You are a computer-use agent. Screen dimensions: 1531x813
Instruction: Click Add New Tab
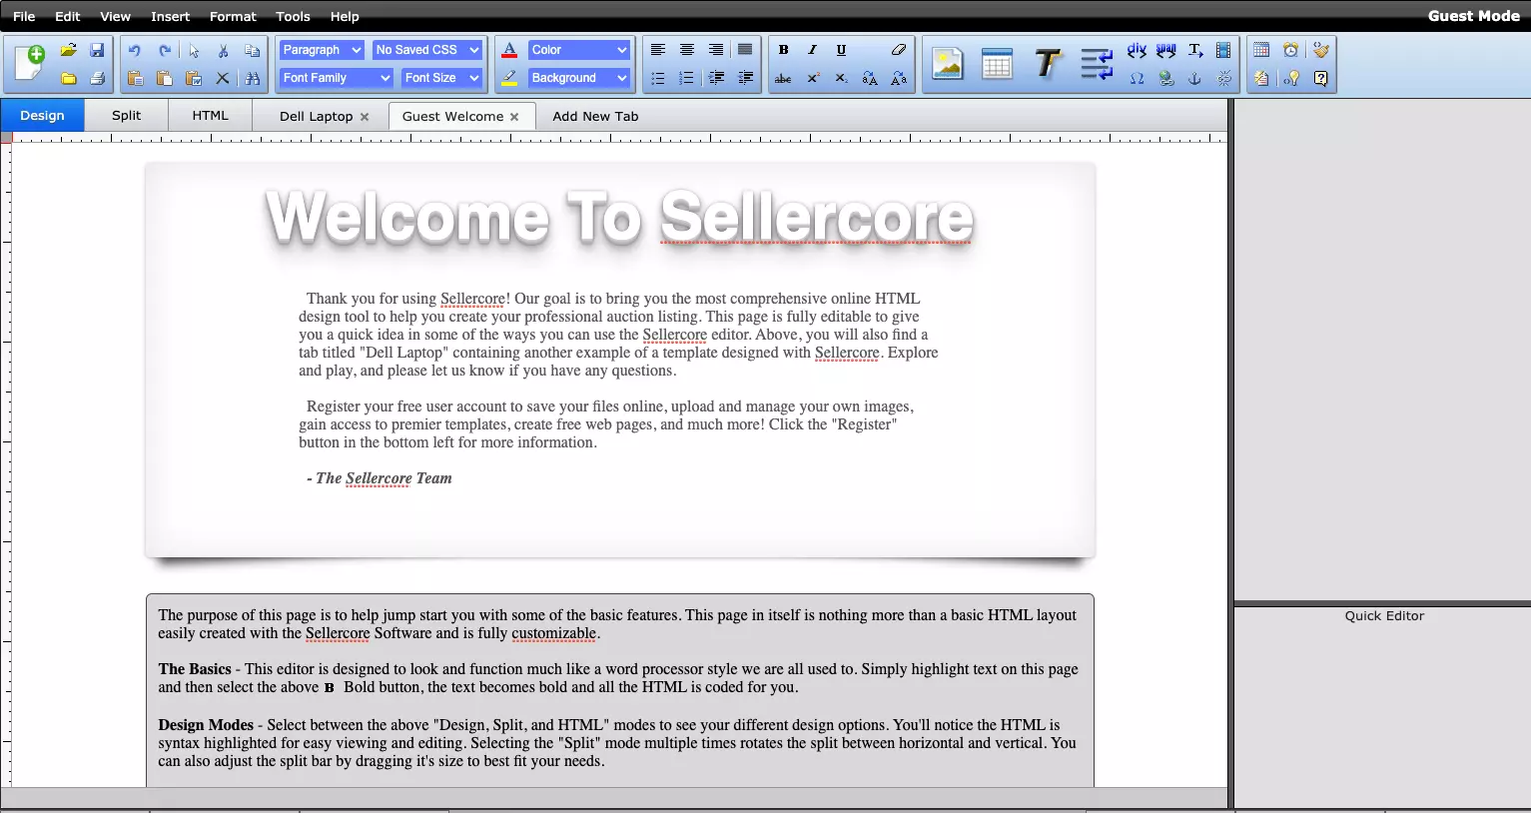[595, 116]
